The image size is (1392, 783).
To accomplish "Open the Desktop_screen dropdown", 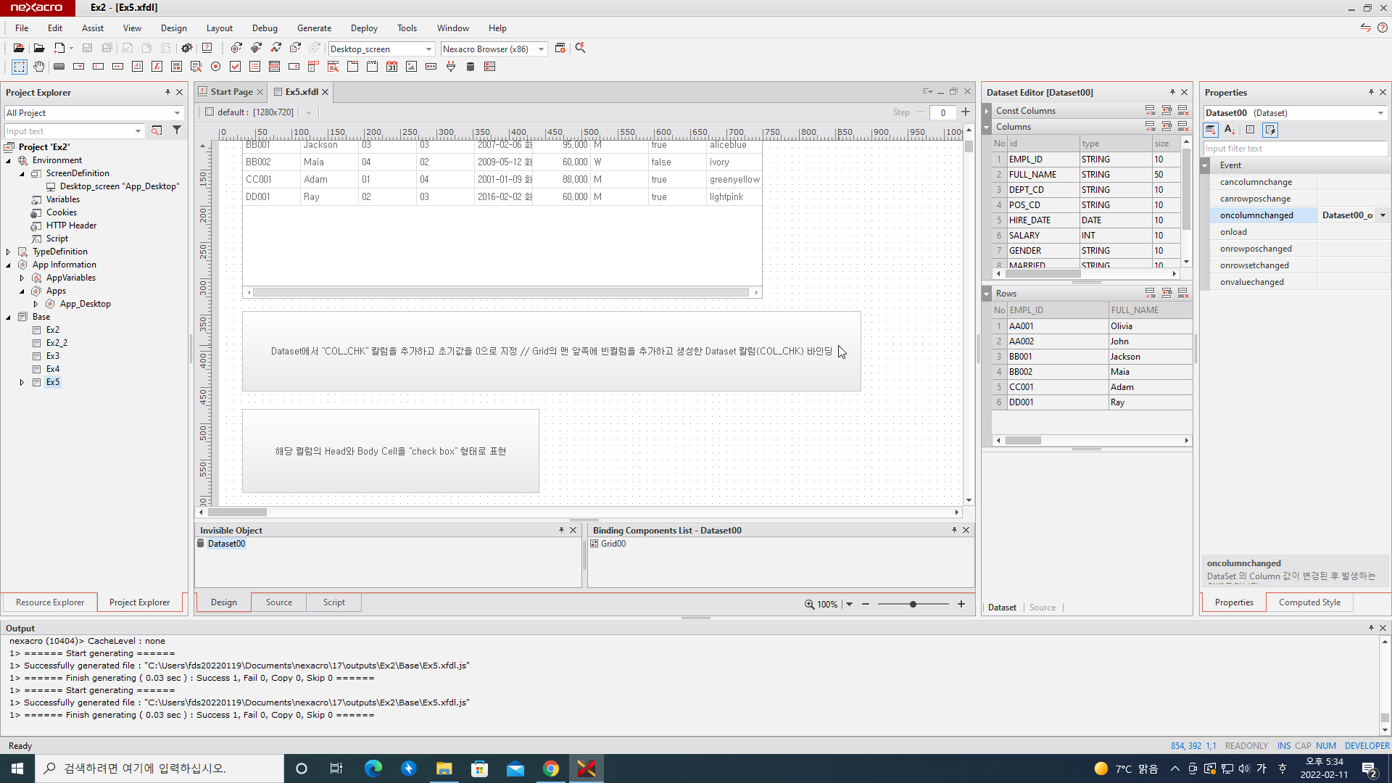I will pos(428,49).
